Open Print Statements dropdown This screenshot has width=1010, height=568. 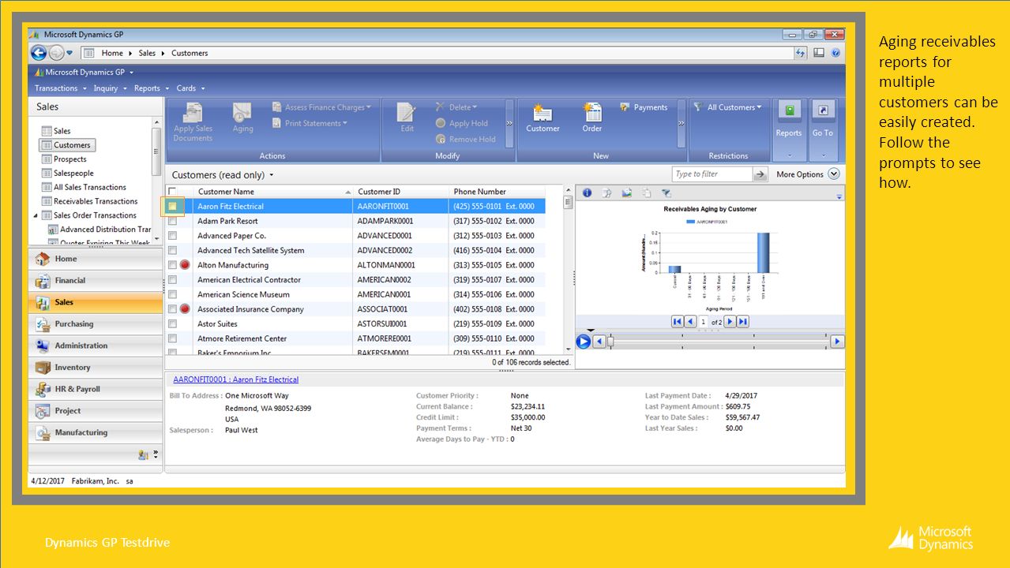[x=310, y=123]
